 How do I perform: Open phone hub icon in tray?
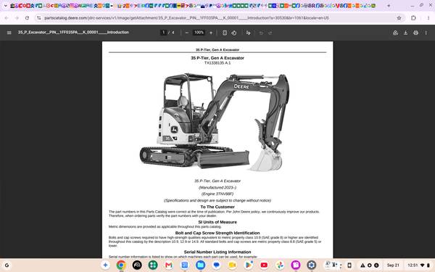[349, 265]
